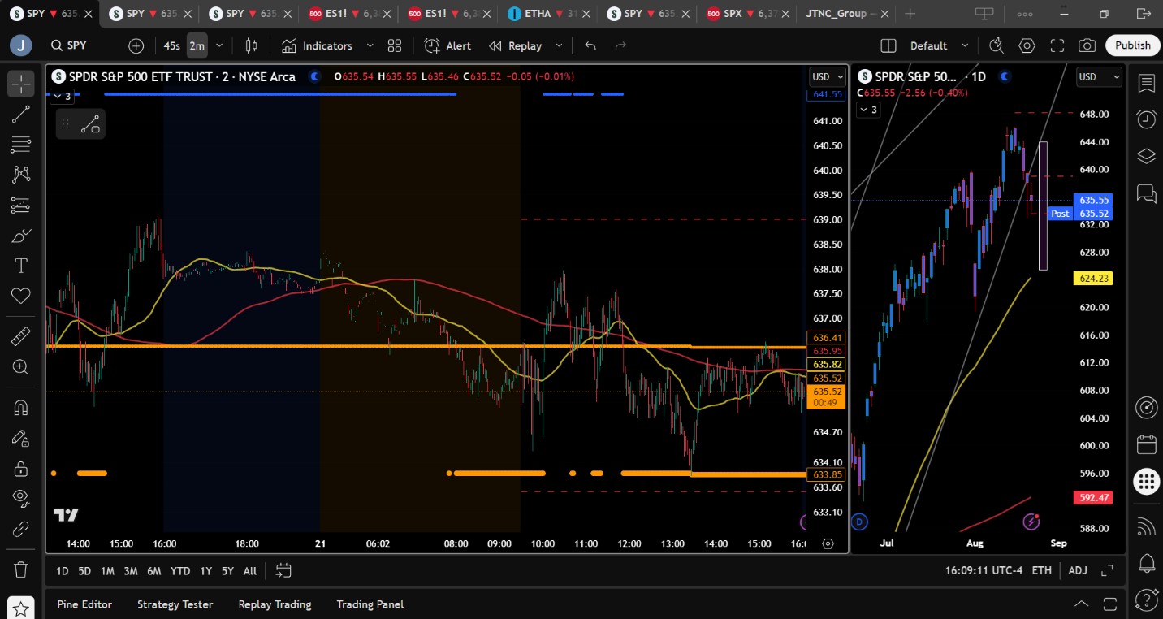1163x619 pixels.
Task: Activate the zoom in magnifier tool
Action: (21, 366)
